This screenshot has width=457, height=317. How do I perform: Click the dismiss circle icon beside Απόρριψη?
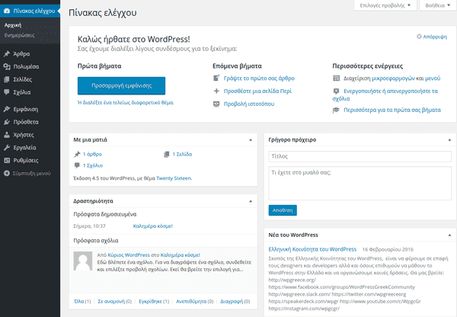(x=419, y=37)
